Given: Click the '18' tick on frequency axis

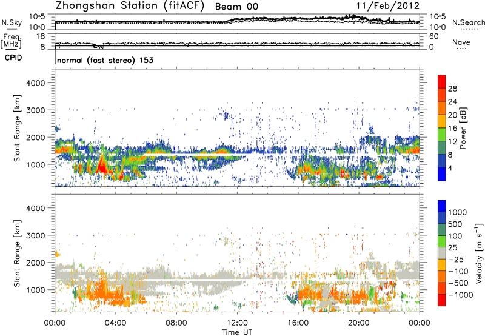Looking at the screenshot, I should point(40,36).
